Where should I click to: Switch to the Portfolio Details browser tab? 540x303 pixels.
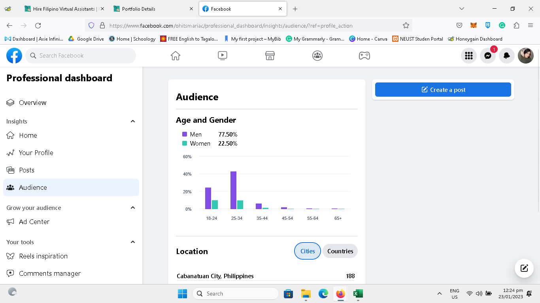click(x=153, y=9)
